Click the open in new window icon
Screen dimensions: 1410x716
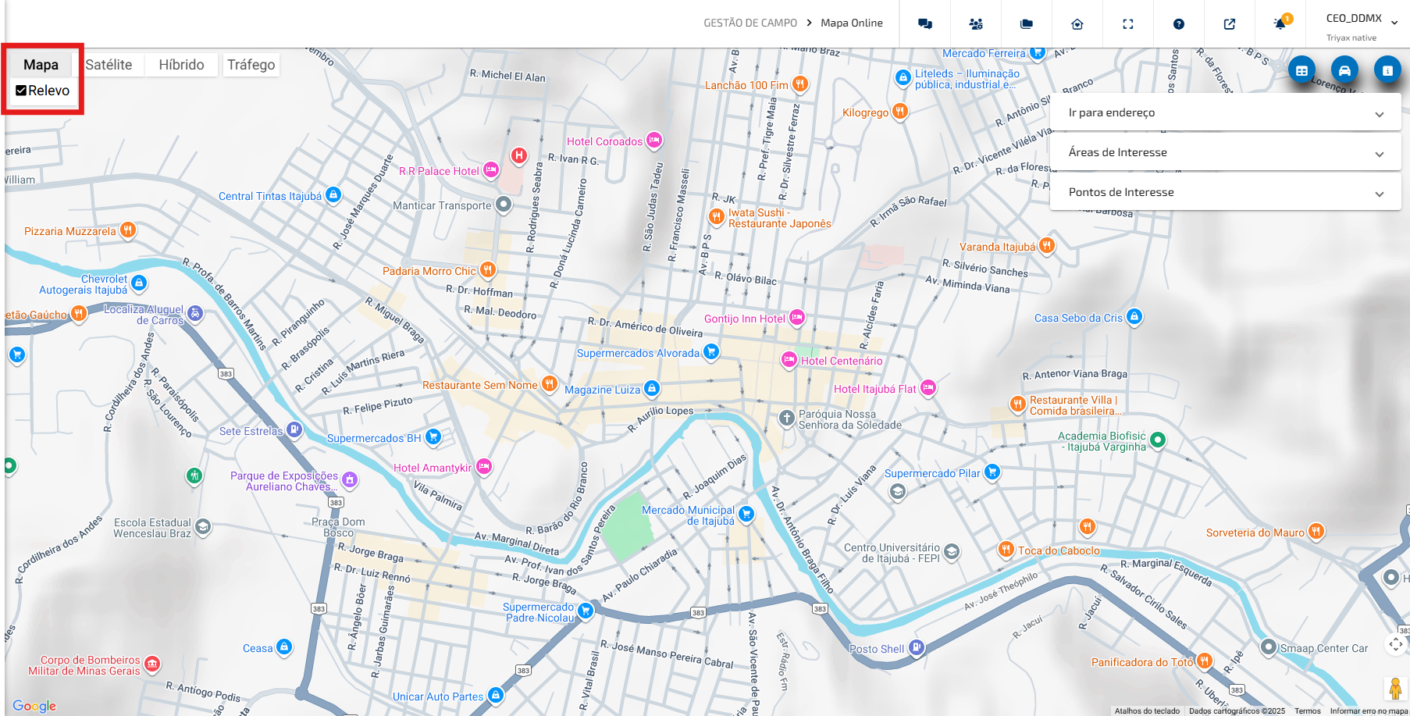tap(1230, 24)
